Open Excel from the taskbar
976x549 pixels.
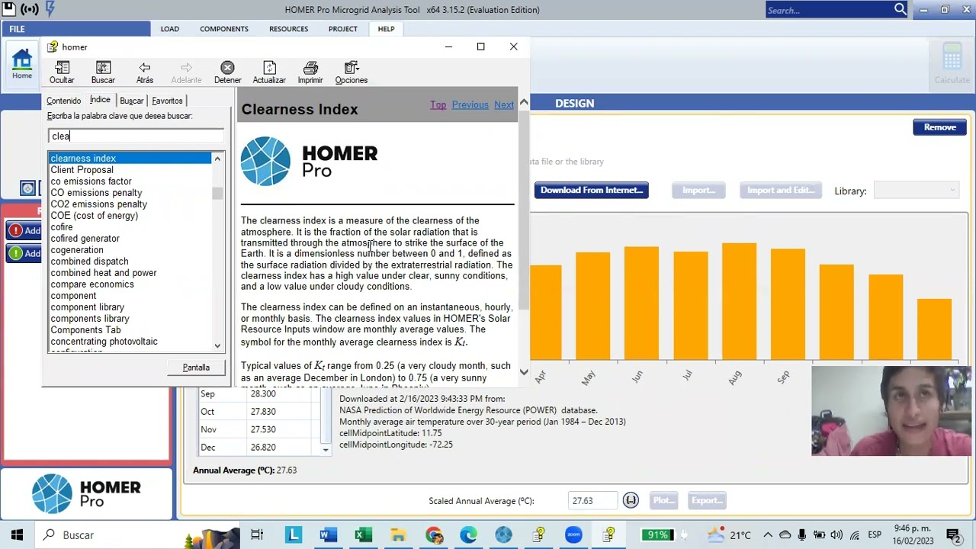pos(363,535)
